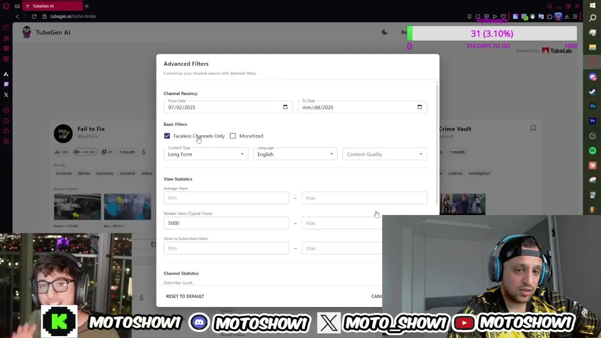Click the 'industrial' niche tag
The height and width of the screenshot is (338, 601).
[127, 173]
